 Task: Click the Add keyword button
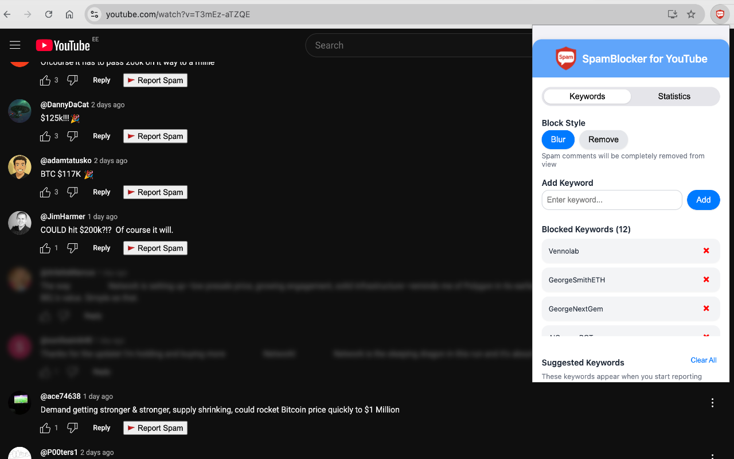(704, 200)
